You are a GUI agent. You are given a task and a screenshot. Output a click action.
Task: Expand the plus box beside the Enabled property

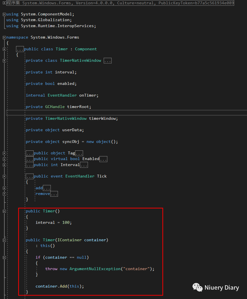pyautogui.click(x=4, y=159)
